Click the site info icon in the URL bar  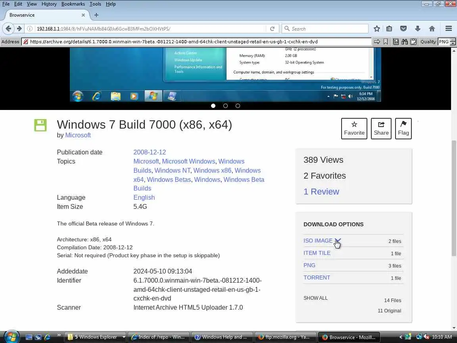click(30, 29)
